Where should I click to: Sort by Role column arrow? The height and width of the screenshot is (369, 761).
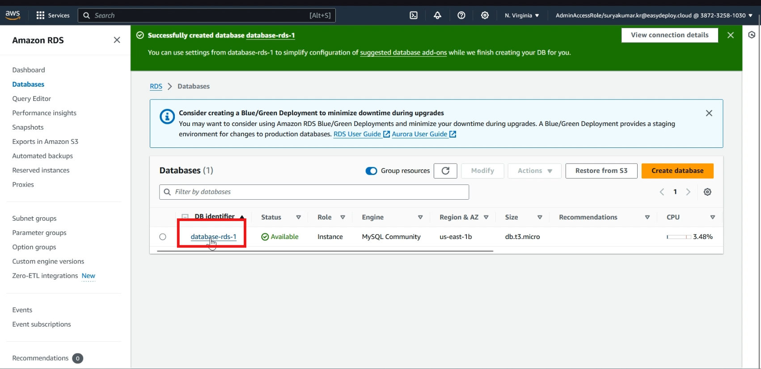click(x=342, y=217)
